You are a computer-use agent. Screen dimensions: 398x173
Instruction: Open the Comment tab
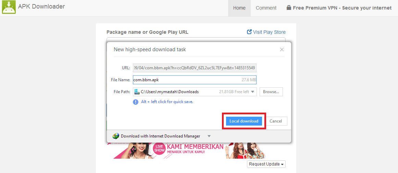pyautogui.click(x=266, y=8)
